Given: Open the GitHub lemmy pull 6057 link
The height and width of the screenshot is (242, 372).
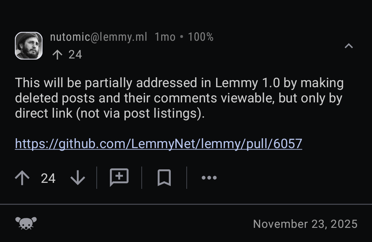Looking at the screenshot, I should [x=158, y=143].
